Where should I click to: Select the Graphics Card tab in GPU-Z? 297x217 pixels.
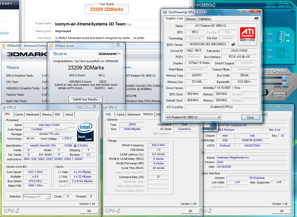174,18
